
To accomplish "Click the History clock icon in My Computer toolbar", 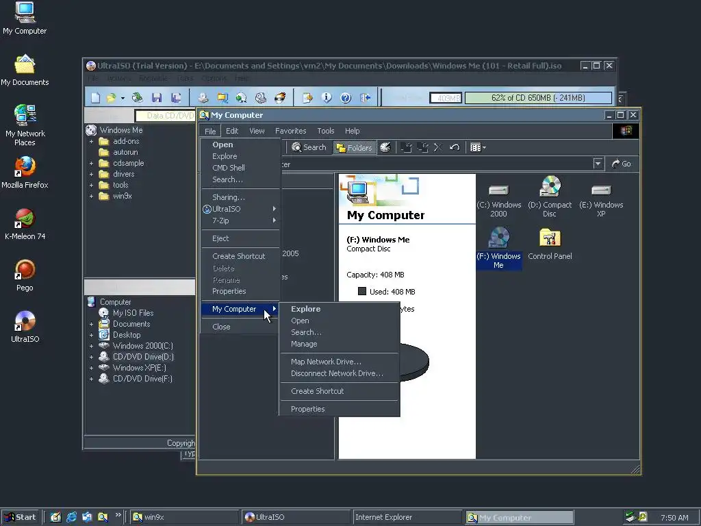I will (x=385, y=147).
